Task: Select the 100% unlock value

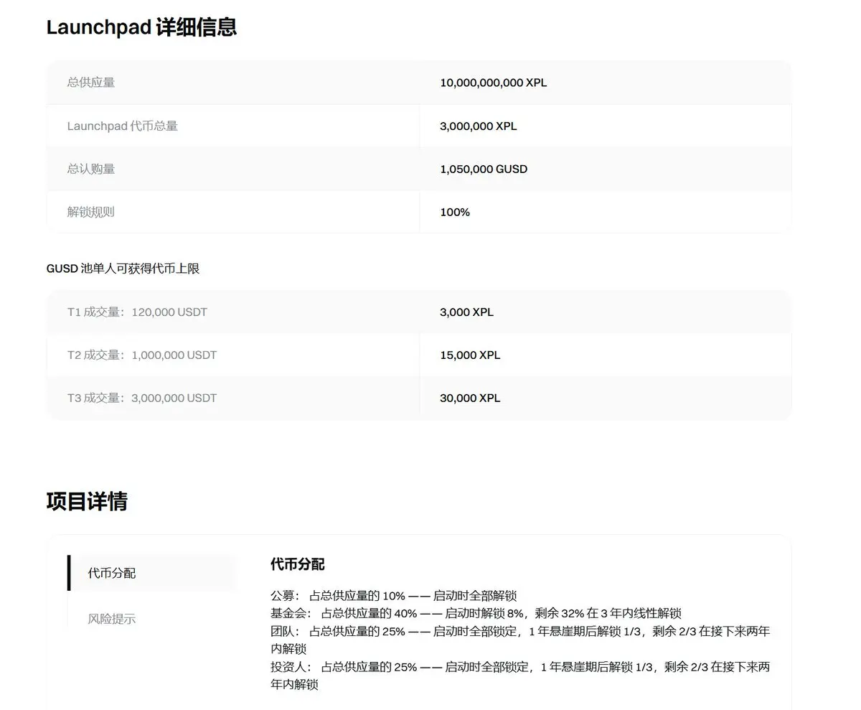Action: [455, 212]
